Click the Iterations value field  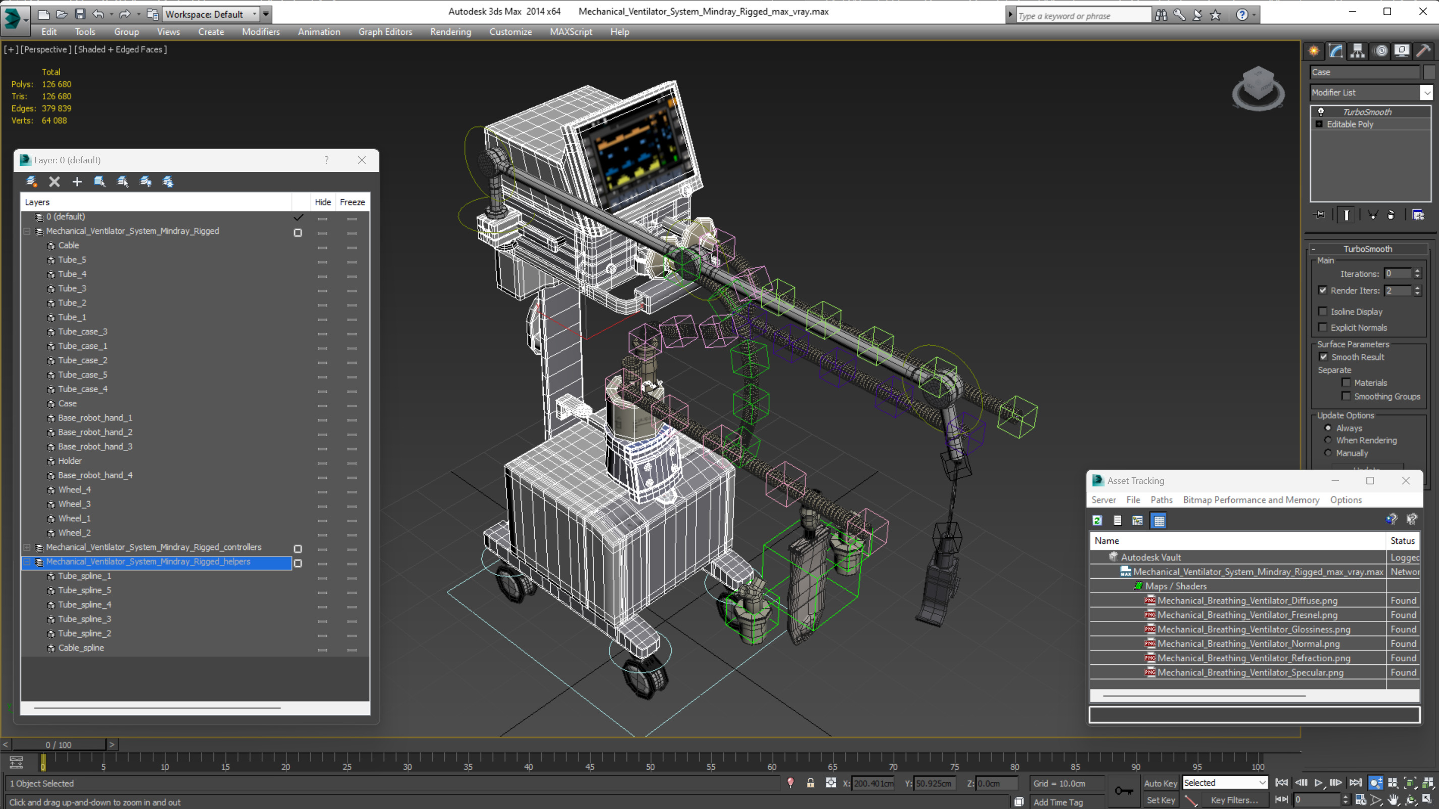1398,274
